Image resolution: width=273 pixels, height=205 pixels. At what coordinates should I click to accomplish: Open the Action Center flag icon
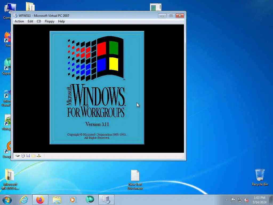[x=233, y=200]
